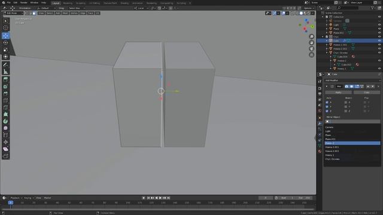Viewport: 383px width, 215px height.
Task: Toggle Mirror Axis Y checkbox
Action: pos(327,106)
